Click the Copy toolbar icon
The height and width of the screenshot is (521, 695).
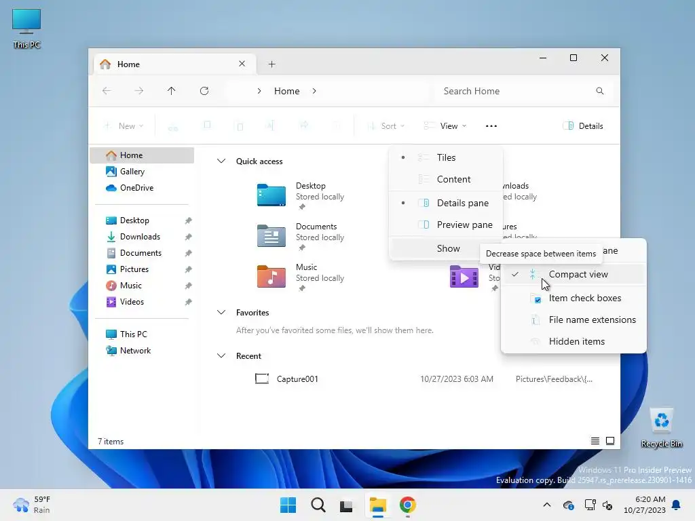tap(207, 126)
